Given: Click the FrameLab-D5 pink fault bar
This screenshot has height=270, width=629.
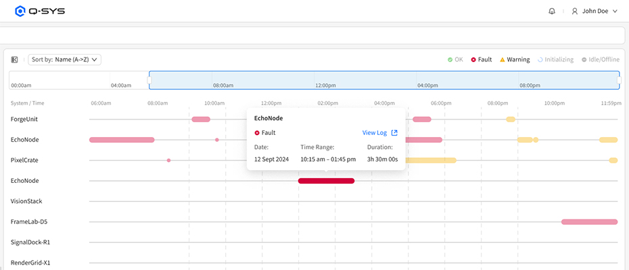Looking at the screenshot, I should coord(589,222).
